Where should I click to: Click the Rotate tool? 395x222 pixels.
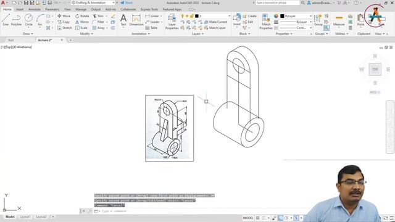[x=82, y=16]
